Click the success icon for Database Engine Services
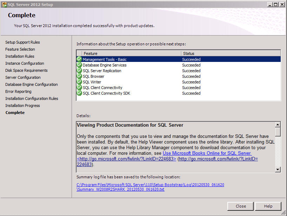287x216 pixels. tap(79, 65)
